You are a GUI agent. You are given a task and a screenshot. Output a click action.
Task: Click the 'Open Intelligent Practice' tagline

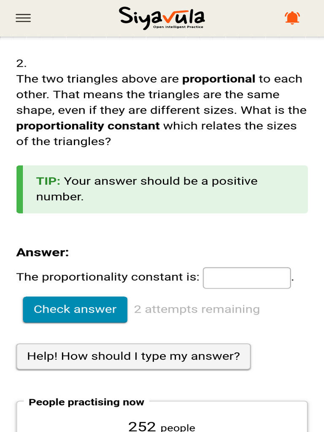pyautogui.click(x=178, y=27)
